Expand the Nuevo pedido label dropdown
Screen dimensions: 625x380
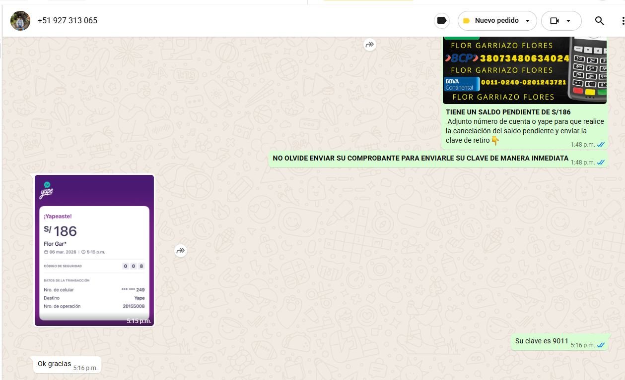click(528, 21)
